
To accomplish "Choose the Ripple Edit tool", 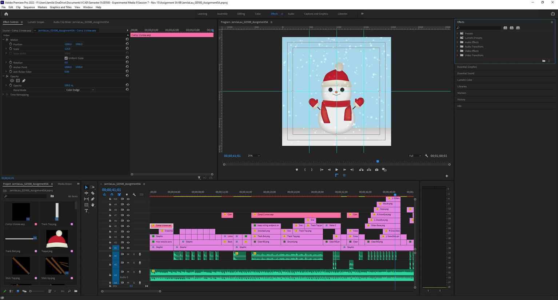I will [86, 193].
